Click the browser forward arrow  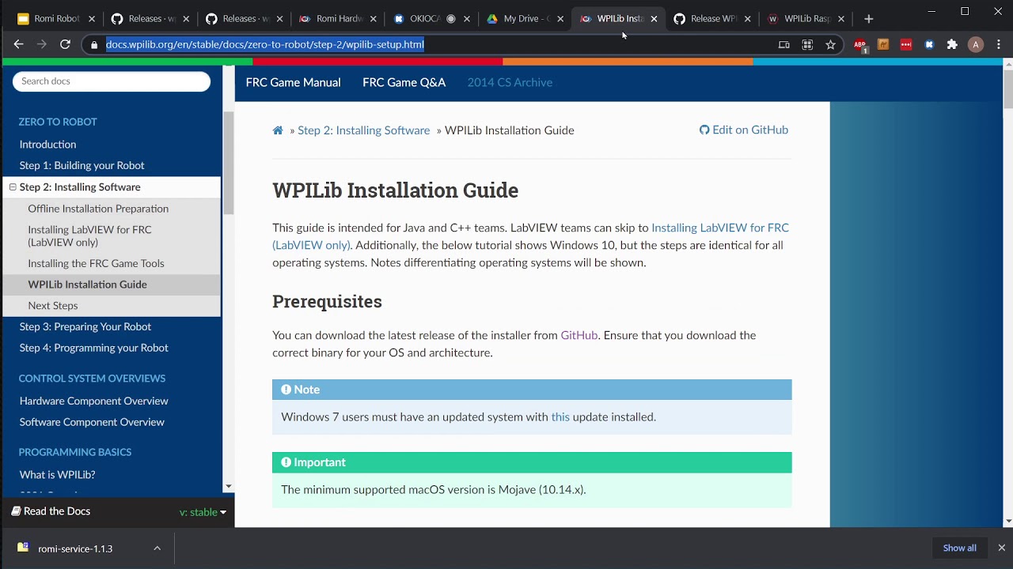point(42,44)
